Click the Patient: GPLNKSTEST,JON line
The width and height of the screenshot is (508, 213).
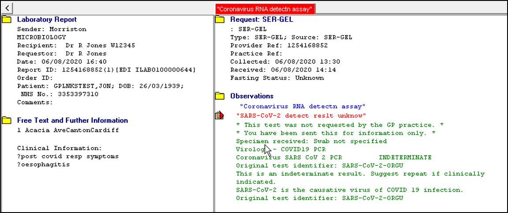click(101, 86)
